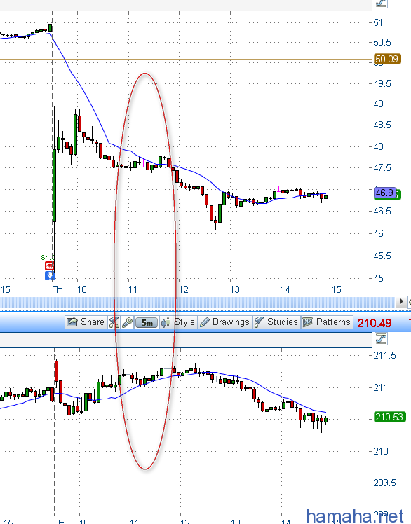Click the 51 price axis label
This screenshot has width=411, height=524.
(378, 22)
